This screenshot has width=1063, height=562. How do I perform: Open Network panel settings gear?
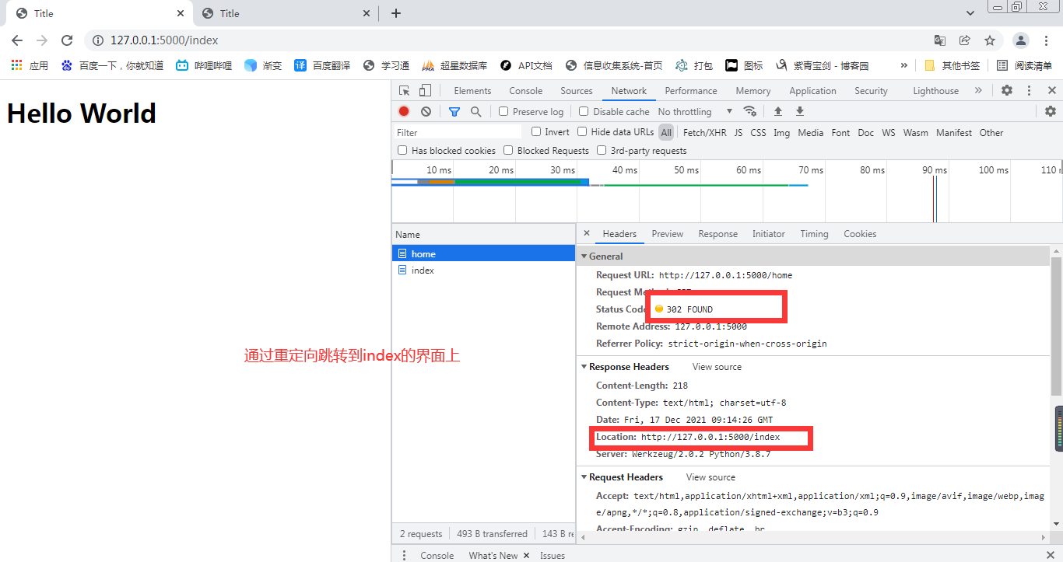(x=1051, y=111)
